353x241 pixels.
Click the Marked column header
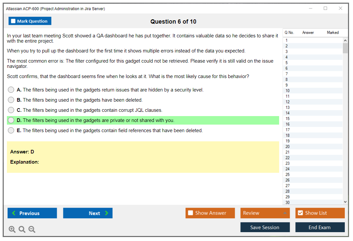[333, 32]
